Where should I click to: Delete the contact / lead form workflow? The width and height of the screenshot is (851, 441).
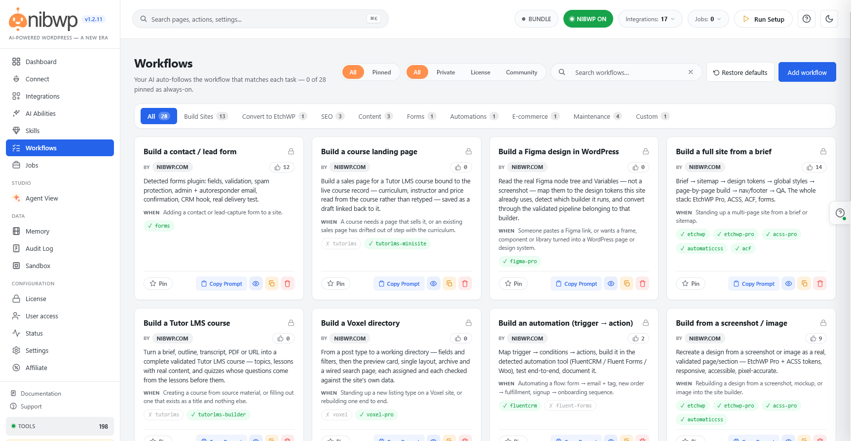click(288, 283)
